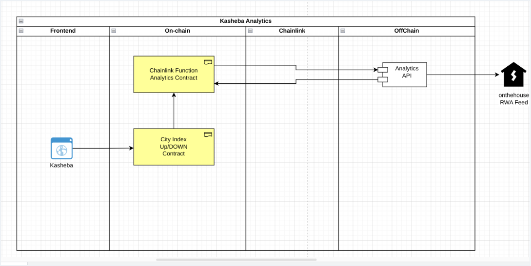The height and width of the screenshot is (266, 531).
Task: Collapse the Kasheba Analytics pool
Action: (x=21, y=21)
